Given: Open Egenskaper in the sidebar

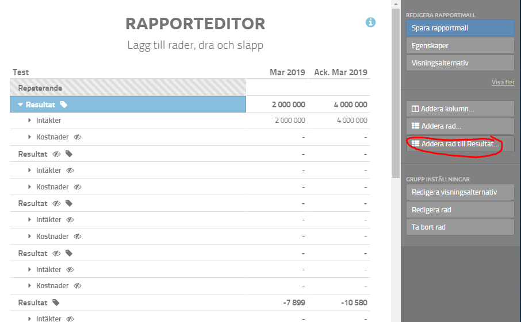Looking at the screenshot, I should pyautogui.click(x=460, y=46).
